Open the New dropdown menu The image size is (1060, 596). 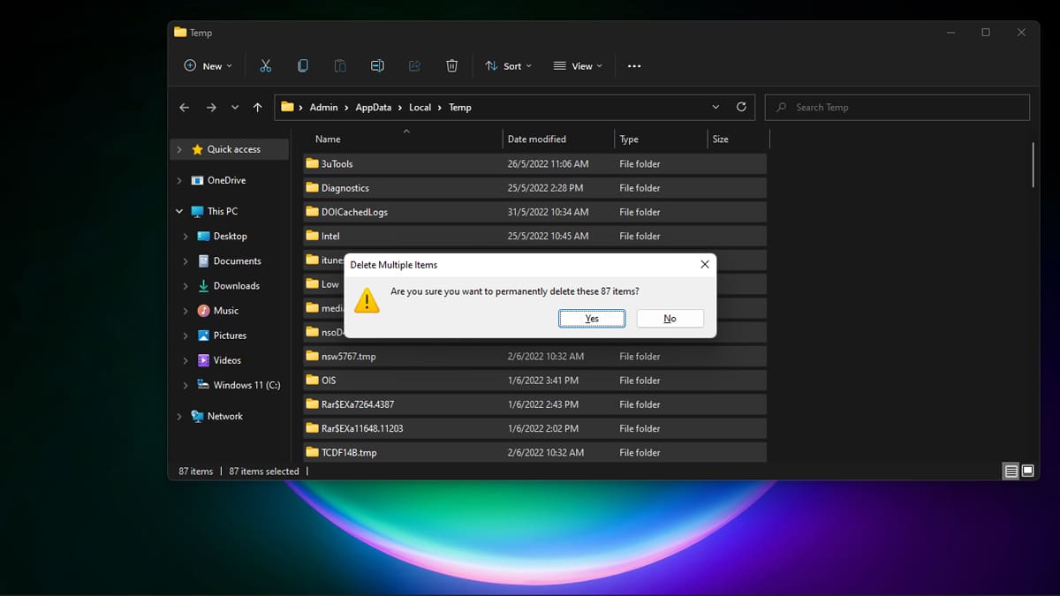tap(207, 65)
